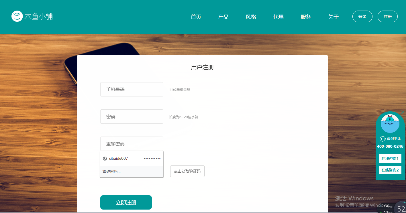Viewport: 406px width, 213px height.
Task: Click the circular 52 floating ball indicator
Action: point(401,208)
